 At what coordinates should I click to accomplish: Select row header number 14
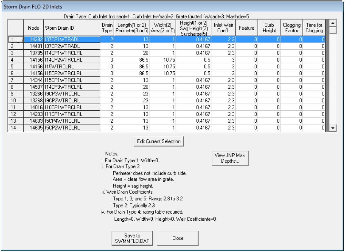click(x=15, y=127)
